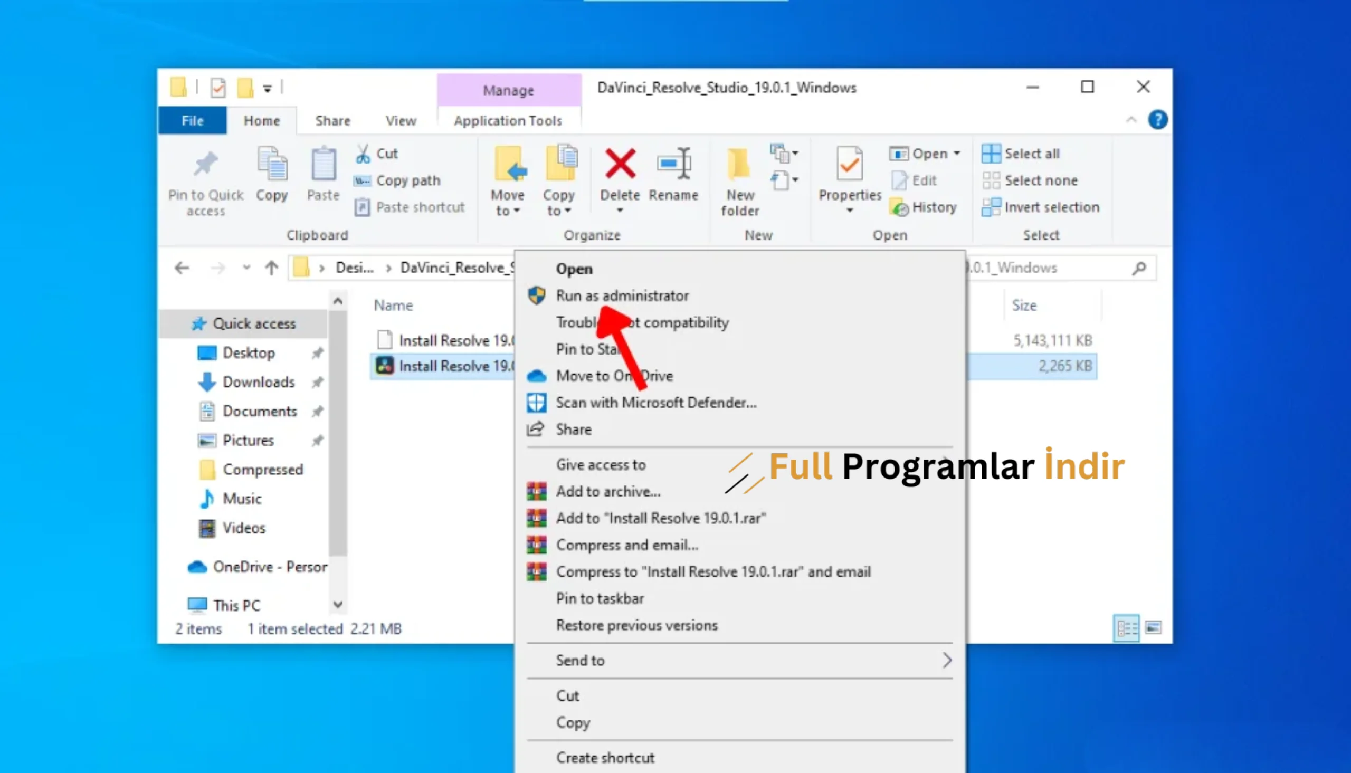Click the Properties checkmark icon
Viewport: 1351px width, 773px height.
(x=849, y=164)
